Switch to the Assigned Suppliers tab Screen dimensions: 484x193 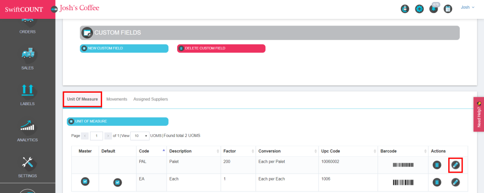pyautogui.click(x=151, y=99)
